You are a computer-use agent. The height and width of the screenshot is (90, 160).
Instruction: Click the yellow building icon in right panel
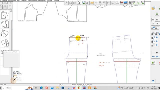(153, 8)
